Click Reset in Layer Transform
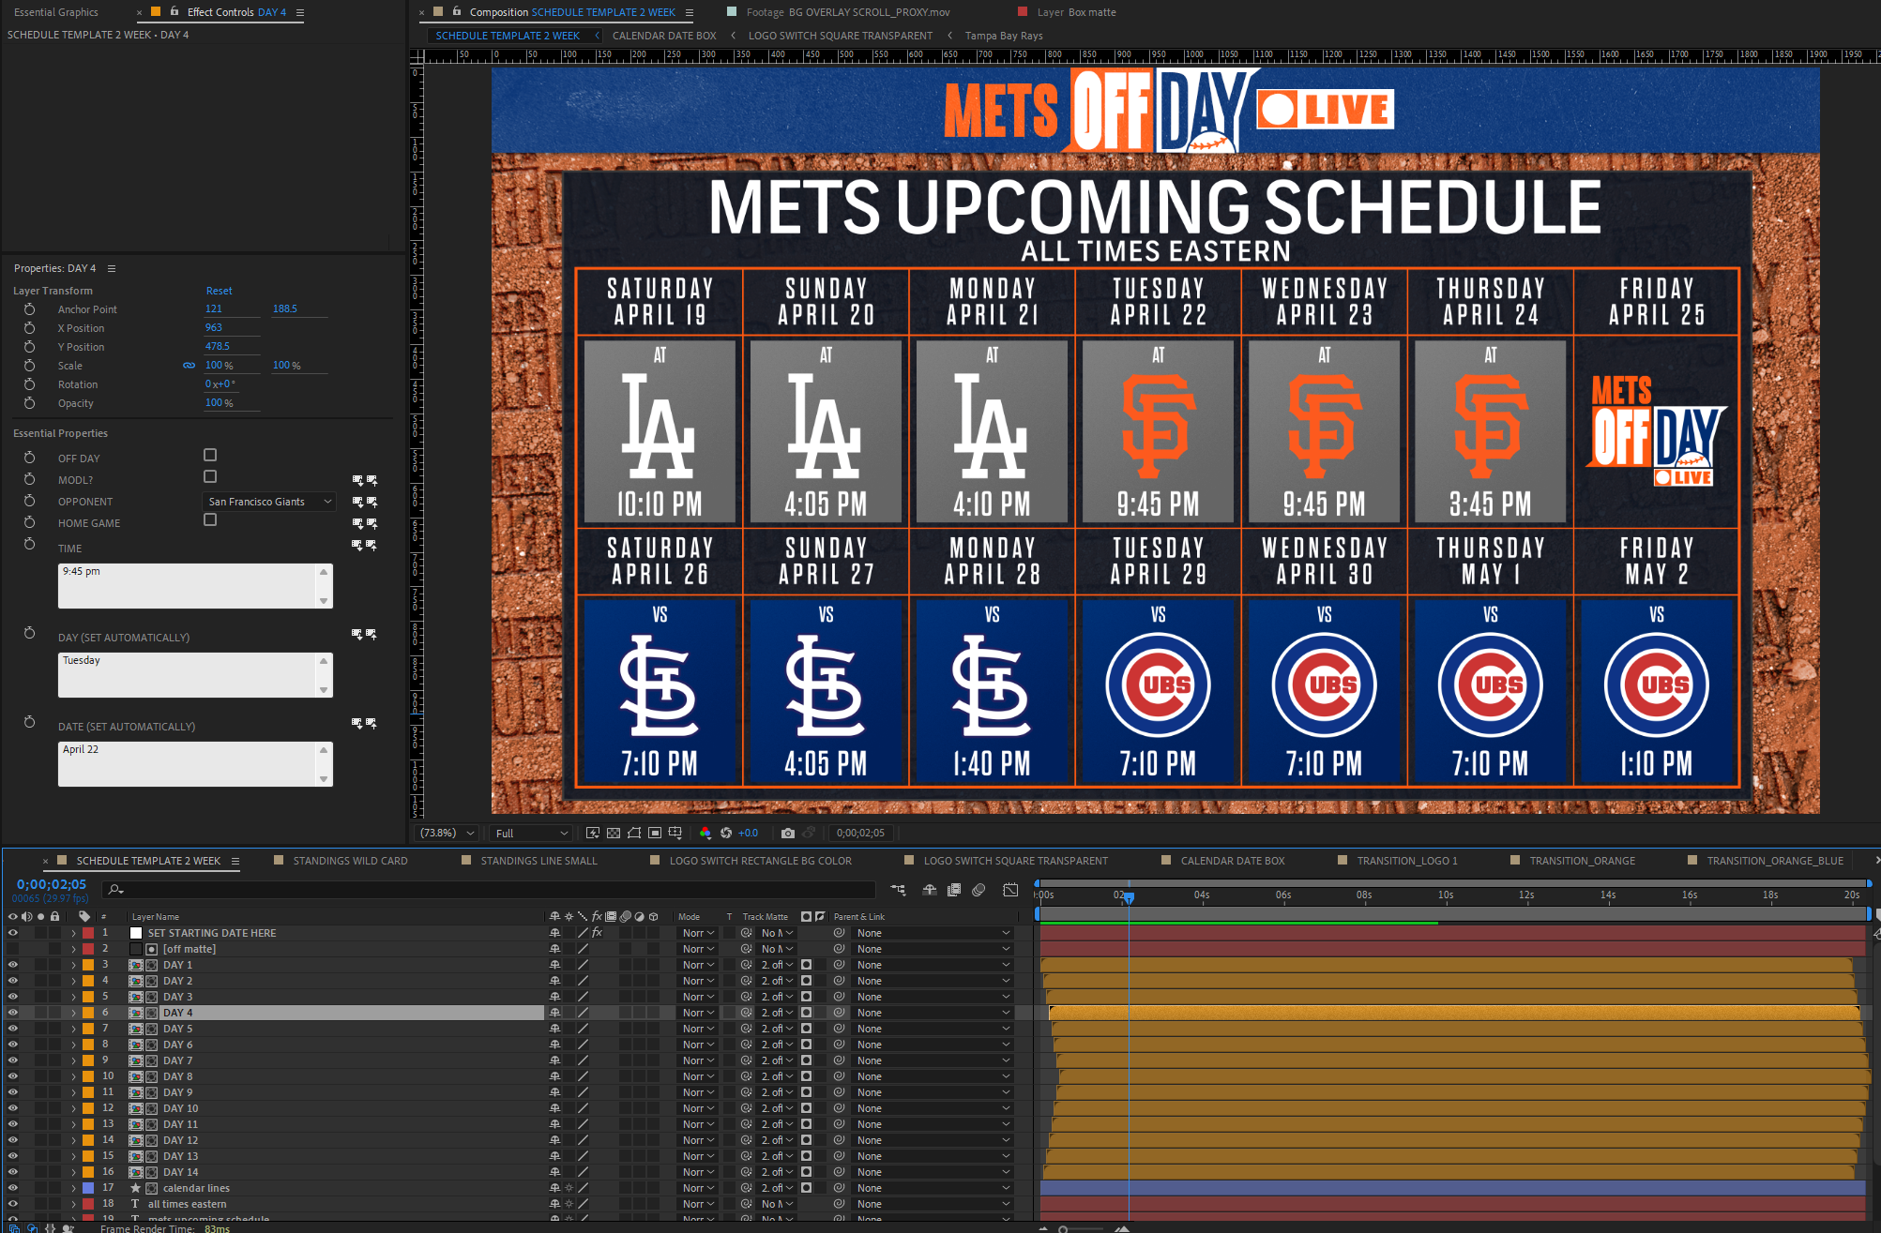This screenshot has width=1881, height=1233. (x=219, y=291)
